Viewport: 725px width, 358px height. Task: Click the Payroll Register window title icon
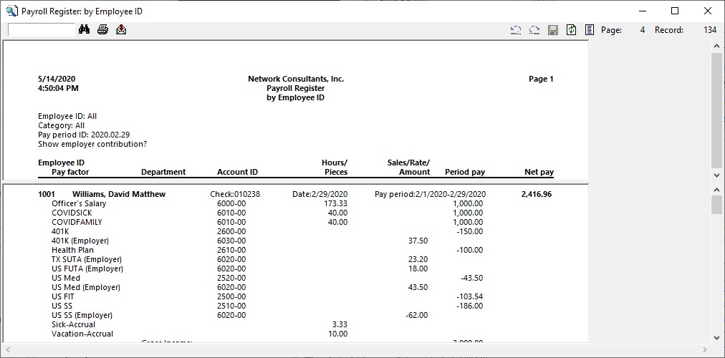click(12, 11)
